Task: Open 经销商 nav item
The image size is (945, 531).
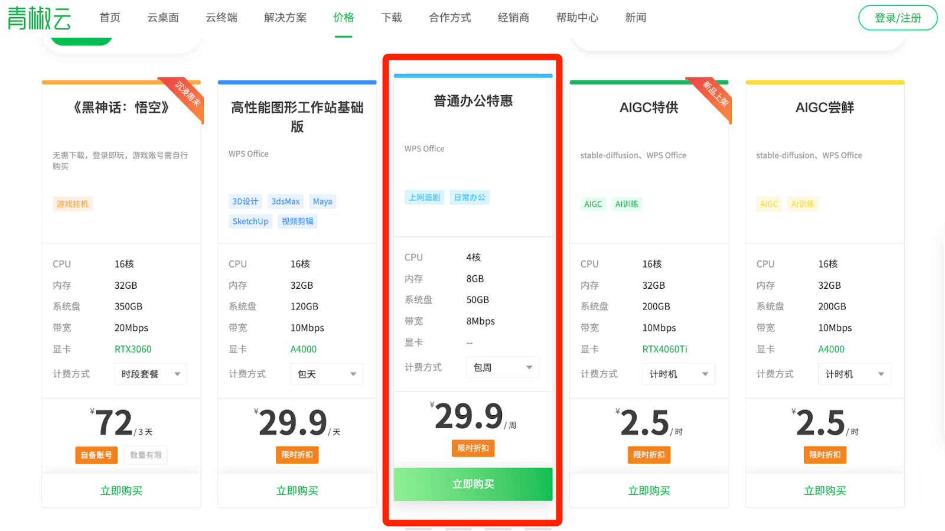Action: pyautogui.click(x=514, y=18)
